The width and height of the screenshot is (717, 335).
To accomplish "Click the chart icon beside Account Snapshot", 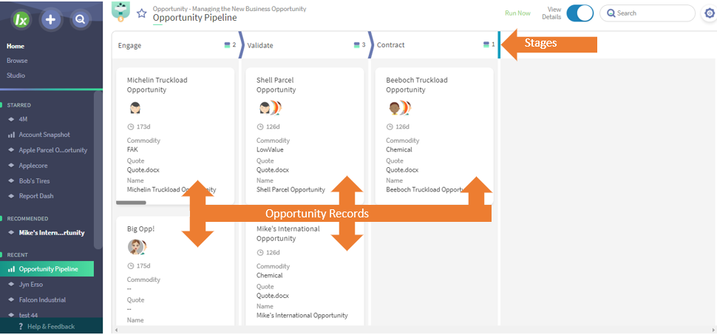I will coord(11,135).
